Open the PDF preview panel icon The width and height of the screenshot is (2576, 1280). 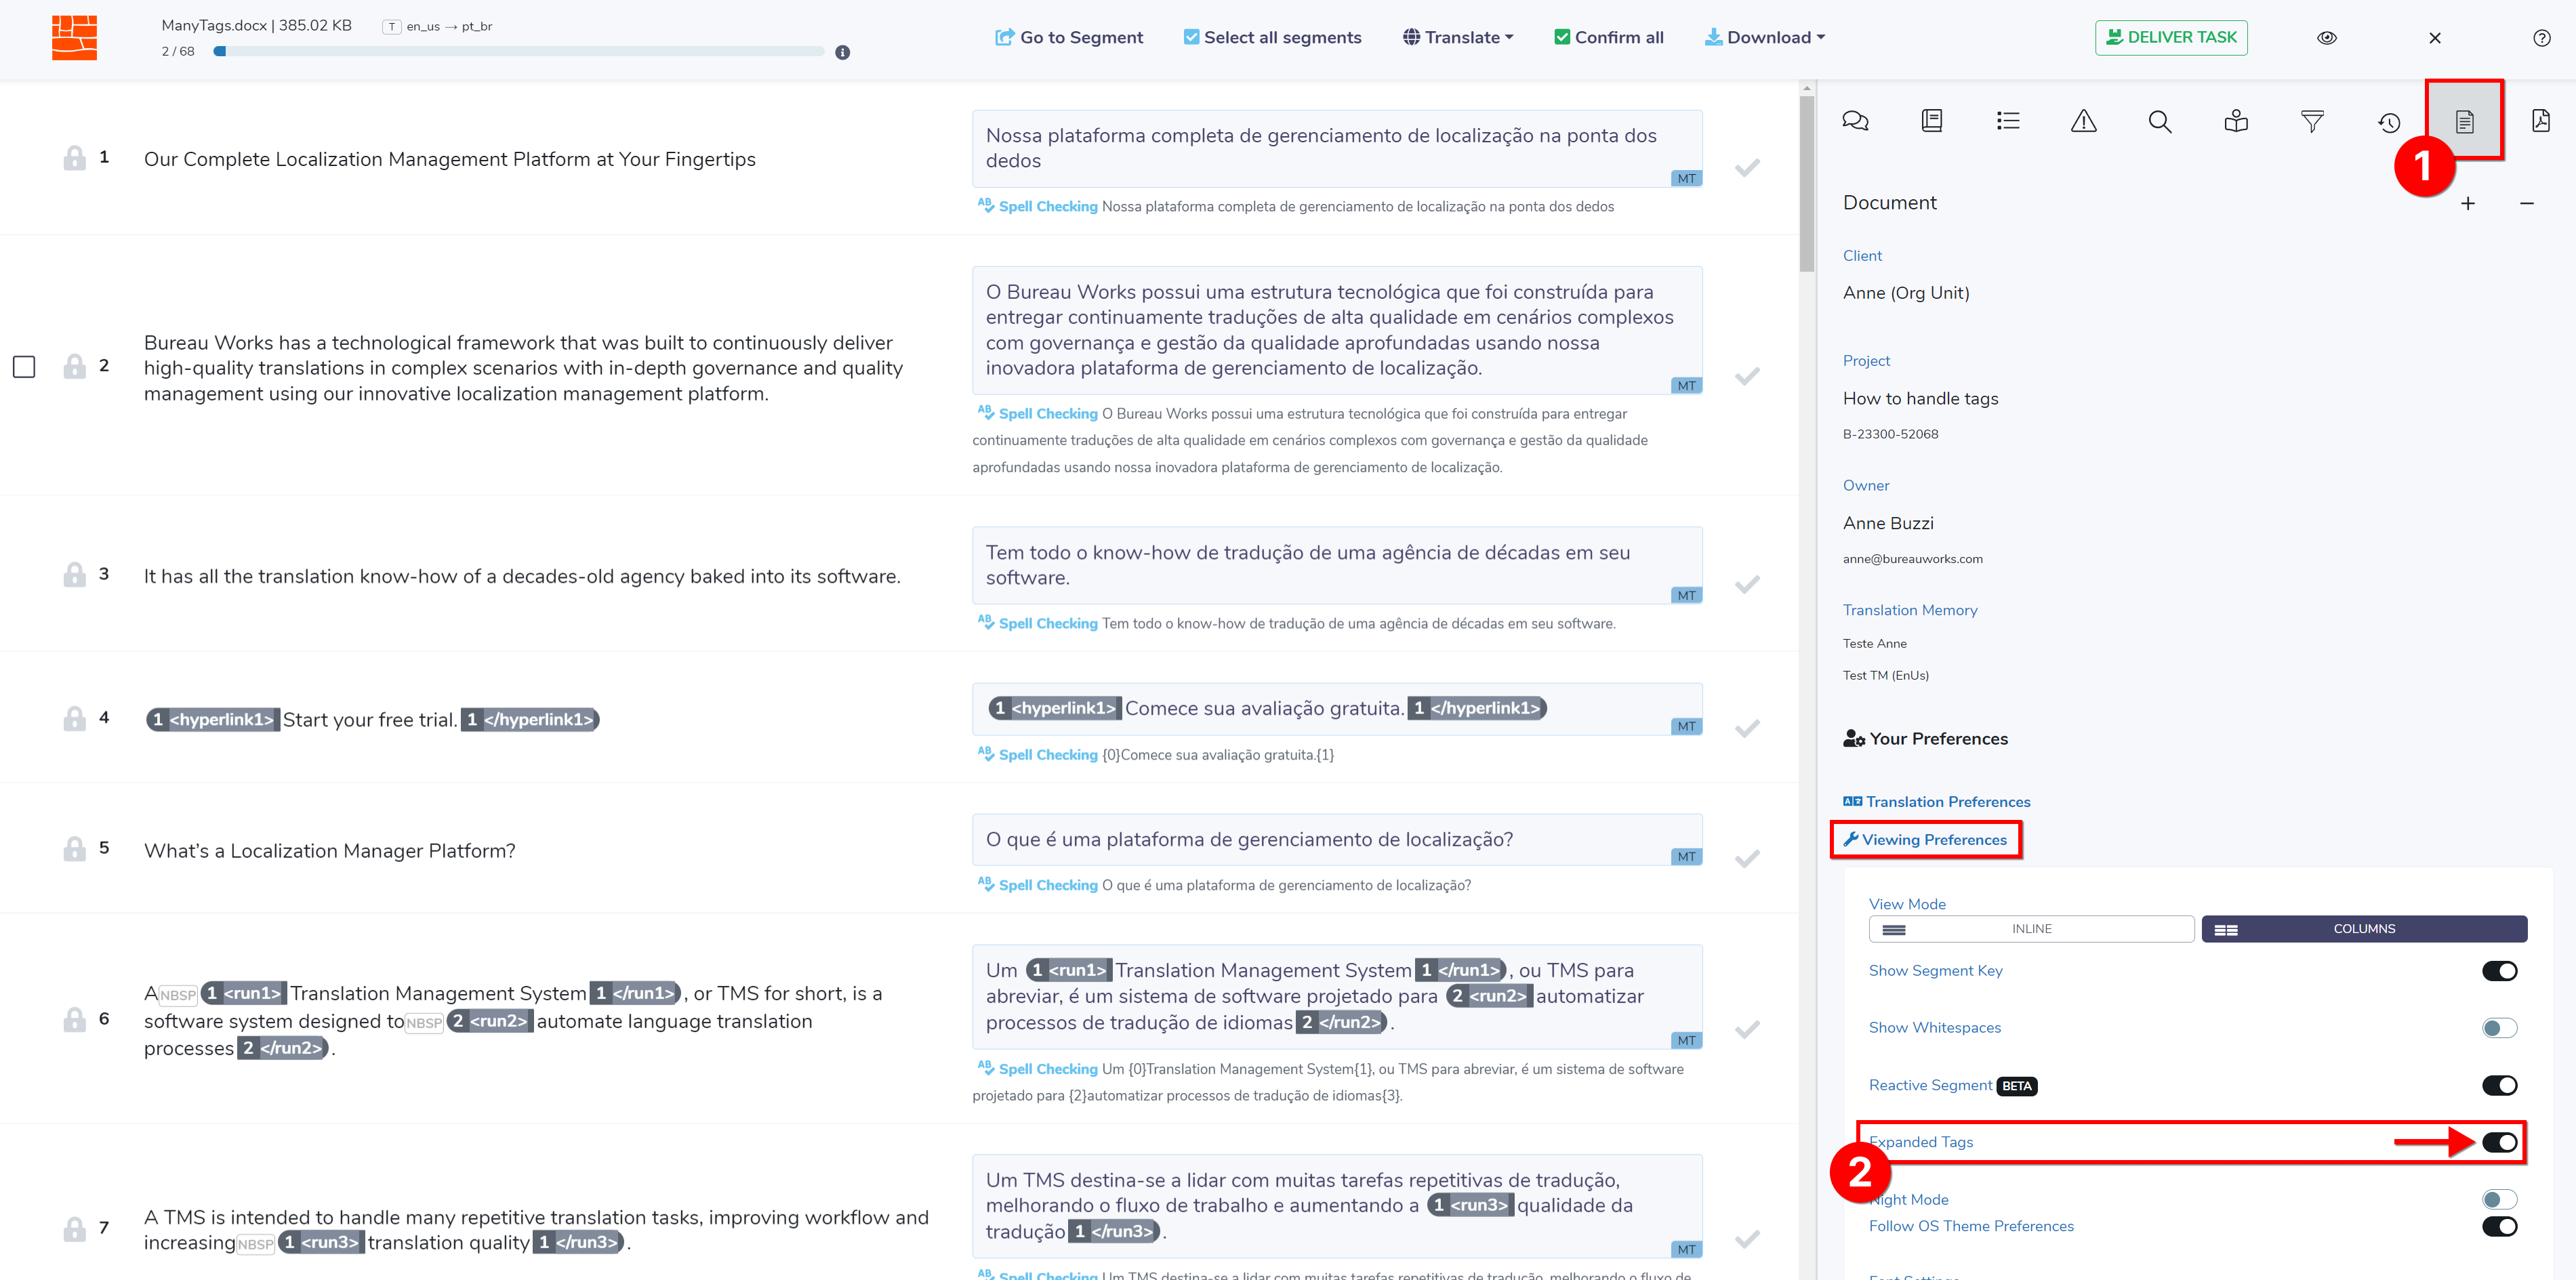2540,121
